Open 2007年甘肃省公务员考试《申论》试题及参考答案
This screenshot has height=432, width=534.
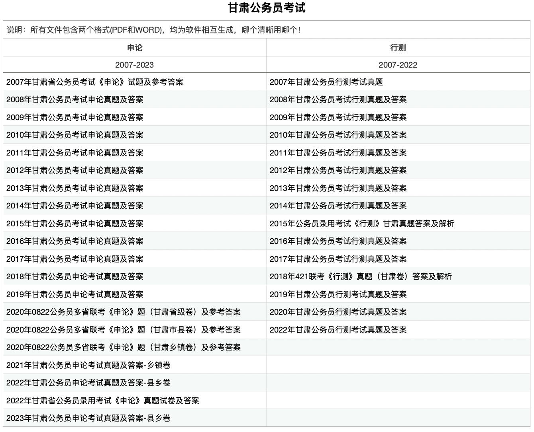[x=95, y=82]
